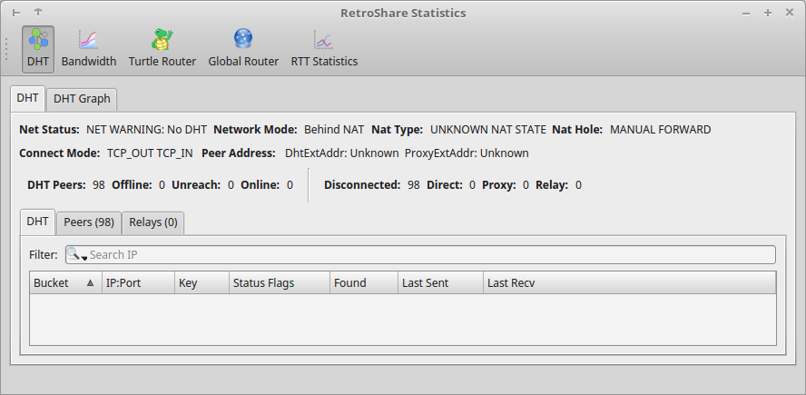This screenshot has height=395, width=806.
Task: Click the Disconnected count label
Action: click(x=362, y=185)
